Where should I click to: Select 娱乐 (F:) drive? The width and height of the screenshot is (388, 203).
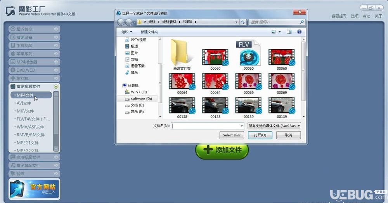134,112
